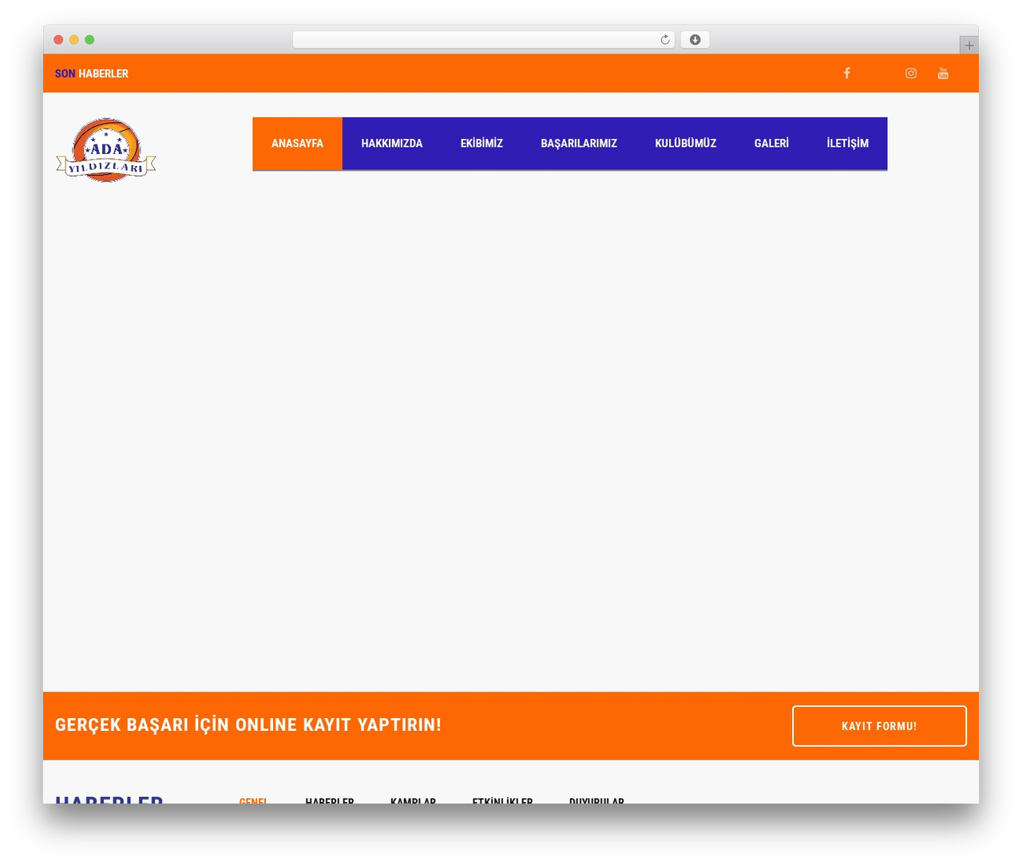Open the Kulübümüz menu item

686,144
